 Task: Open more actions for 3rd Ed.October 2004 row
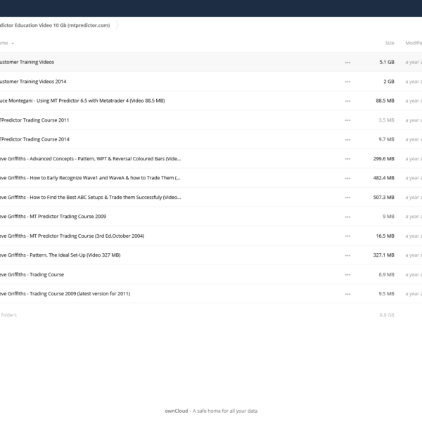(347, 236)
